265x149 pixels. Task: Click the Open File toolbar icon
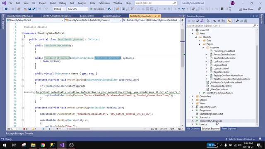[25, 9]
